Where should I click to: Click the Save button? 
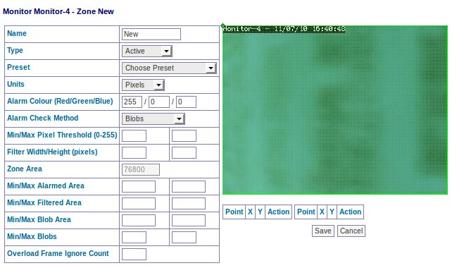point(323,231)
